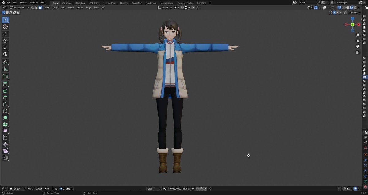This screenshot has width=368, height=195.
Task: Click material name 0010_003_105_body01 field
Action: click(x=182, y=189)
